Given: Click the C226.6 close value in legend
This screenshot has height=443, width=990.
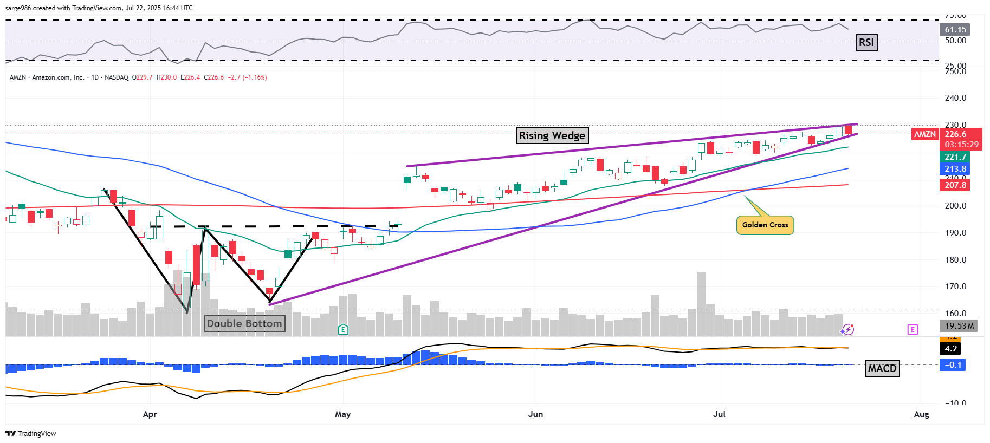Looking at the screenshot, I should tap(214, 77).
